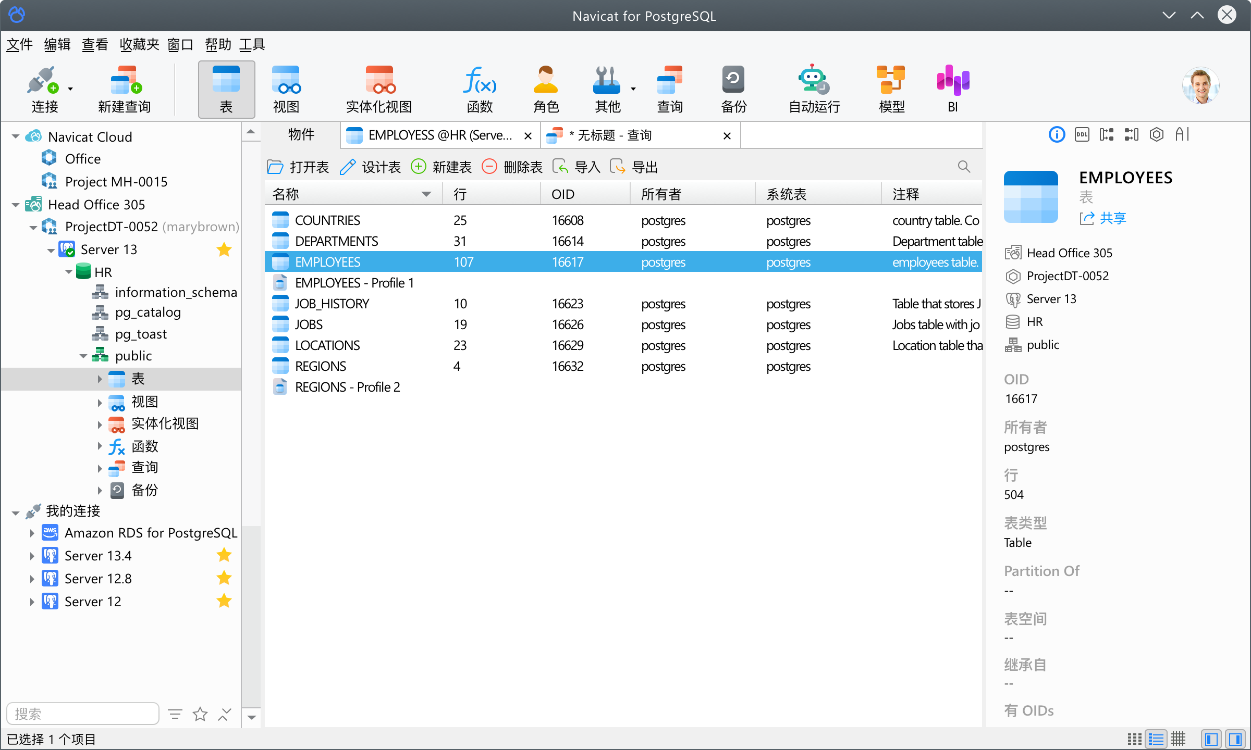Open the Backup (备份) toolbar icon
This screenshot has height=750, width=1251.
pyautogui.click(x=733, y=89)
